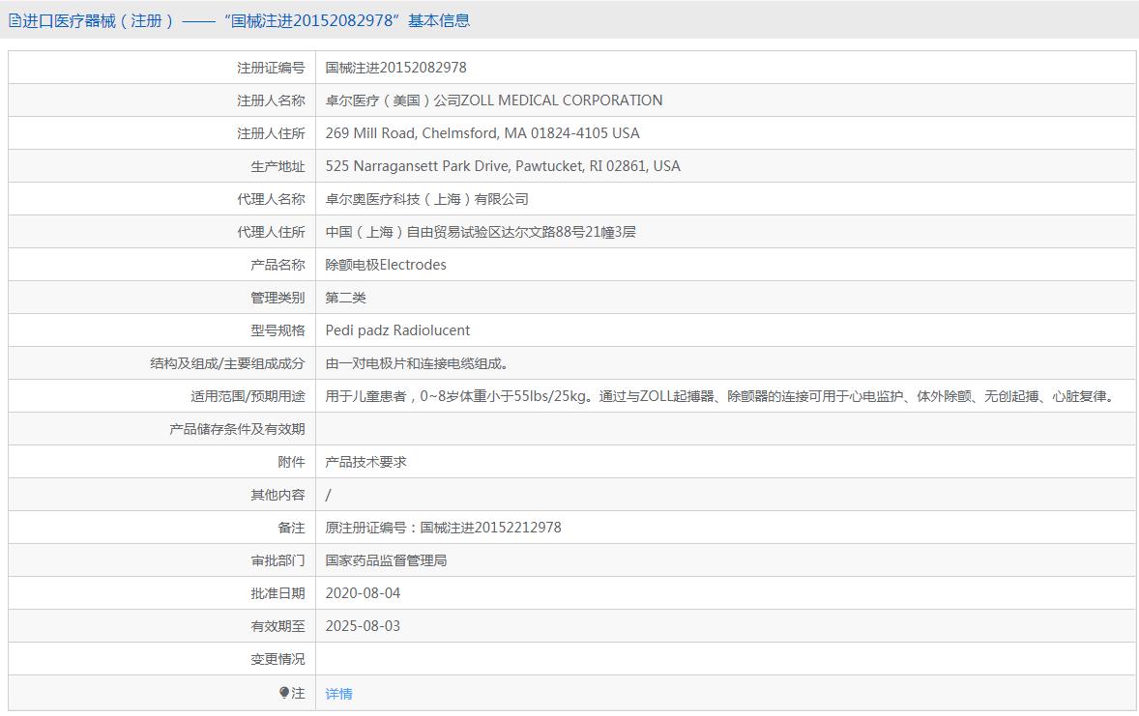Click the 生产地址 row label
The width and height of the screenshot is (1139, 716).
coord(277,166)
